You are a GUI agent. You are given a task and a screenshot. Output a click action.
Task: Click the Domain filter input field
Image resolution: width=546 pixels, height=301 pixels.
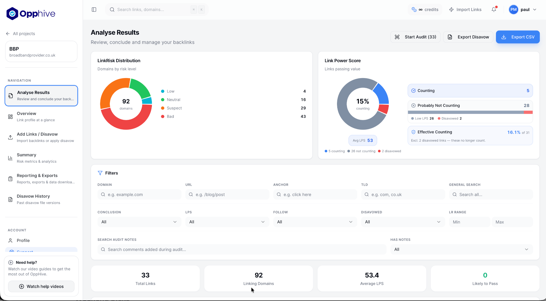[x=139, y=195]
